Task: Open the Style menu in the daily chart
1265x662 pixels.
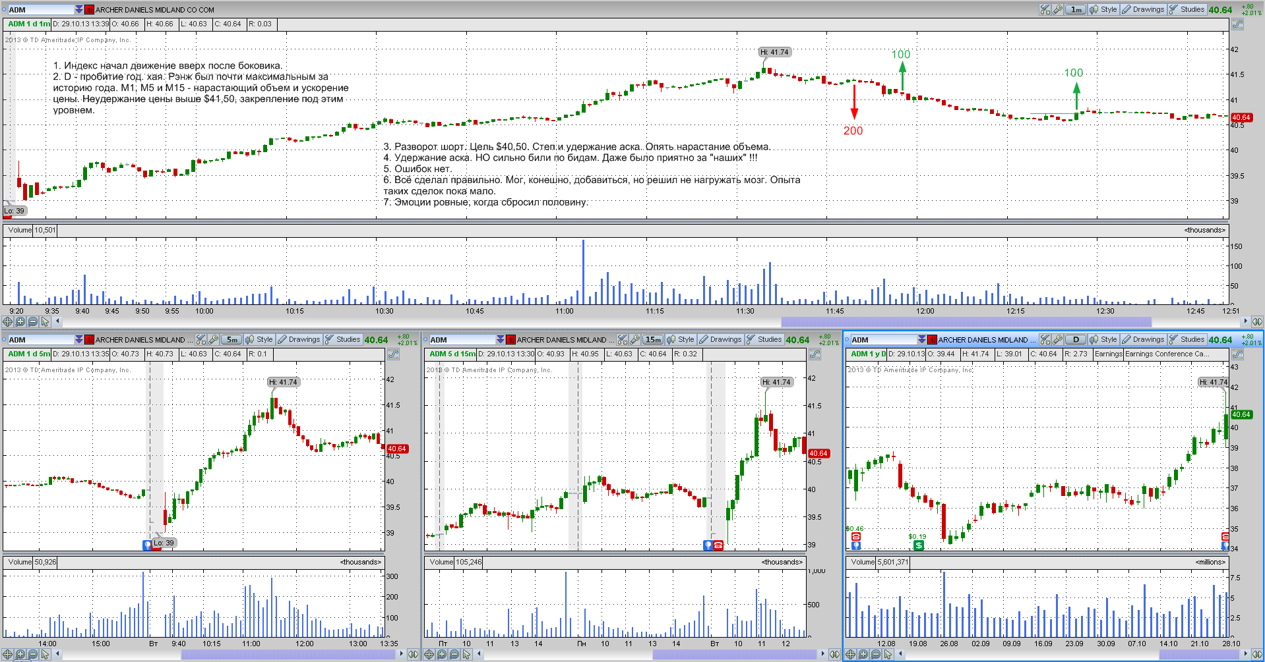Action: [1103, 339]
